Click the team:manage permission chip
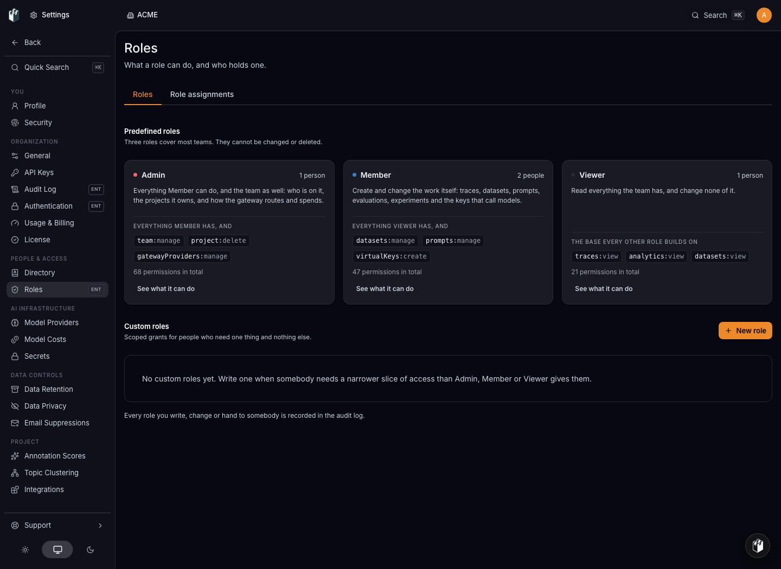The height and width of the screenshot is (569, 781). coord(159,241)
